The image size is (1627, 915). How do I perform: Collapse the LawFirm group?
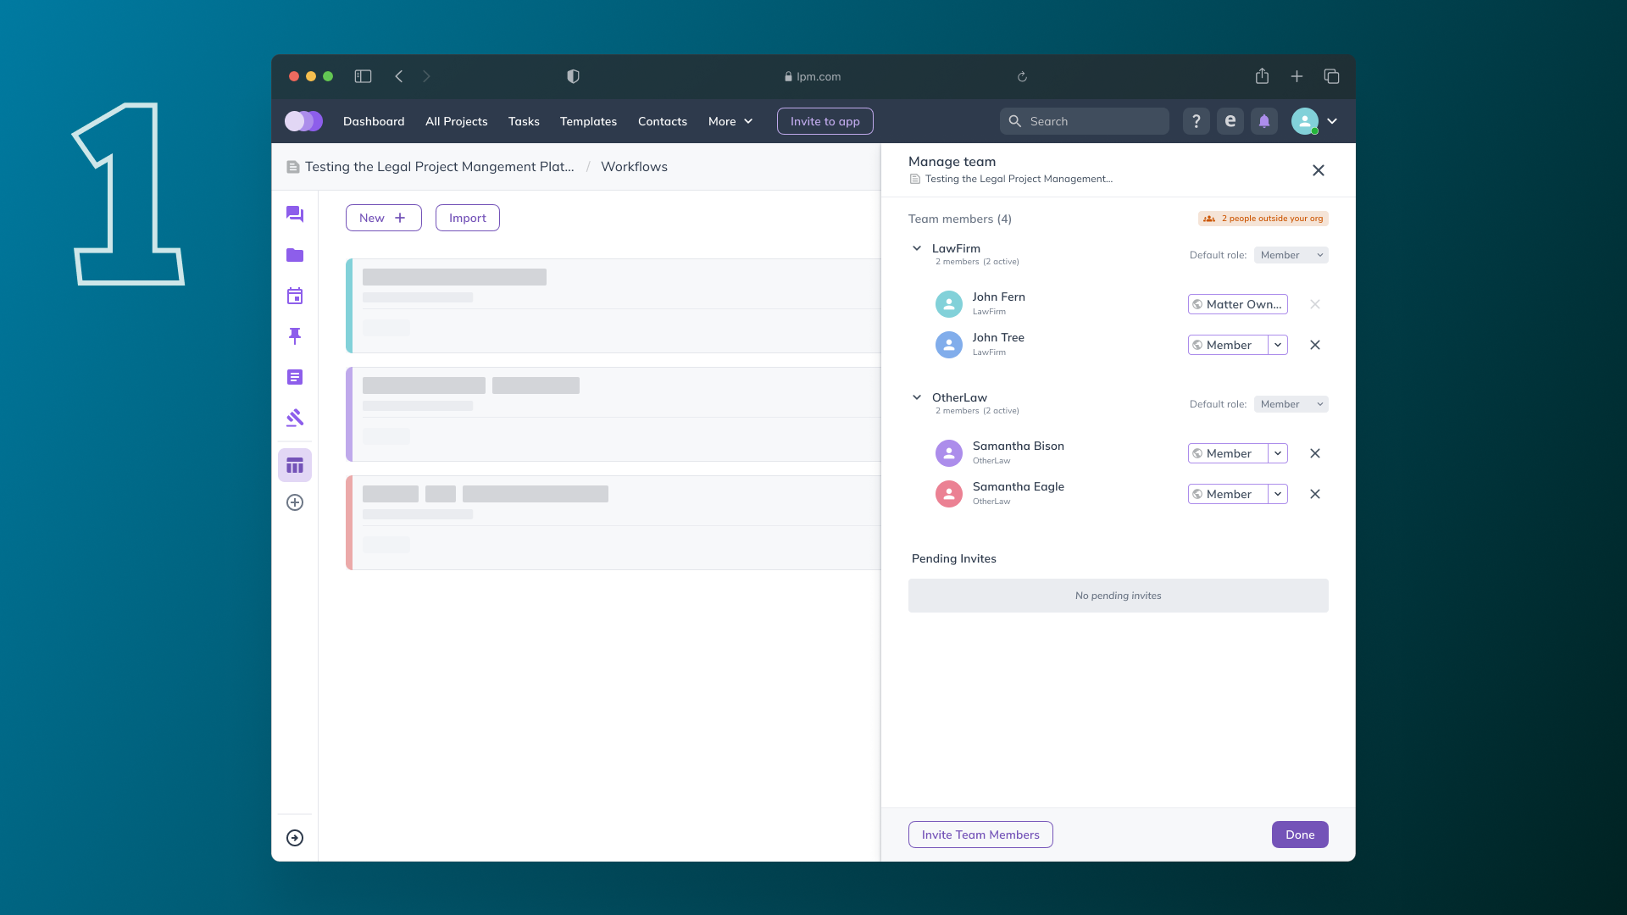[x=917, y=248]
